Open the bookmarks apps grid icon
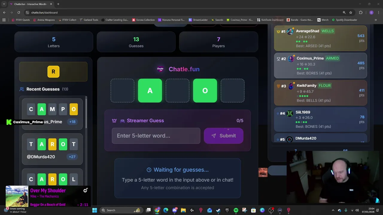Screen dimensions: 383x215 pos(4,20)
